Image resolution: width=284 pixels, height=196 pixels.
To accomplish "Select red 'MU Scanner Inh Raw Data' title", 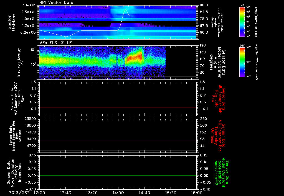I will coord(219,99).
